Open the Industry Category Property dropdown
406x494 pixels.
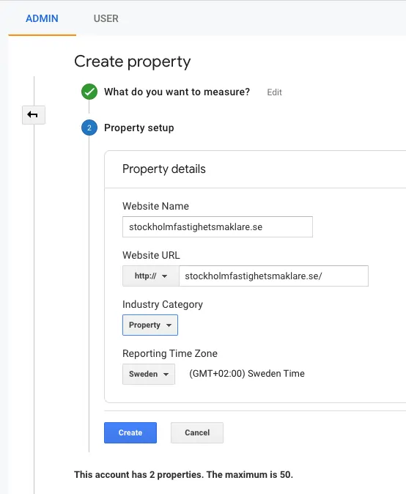click(150, 325)
